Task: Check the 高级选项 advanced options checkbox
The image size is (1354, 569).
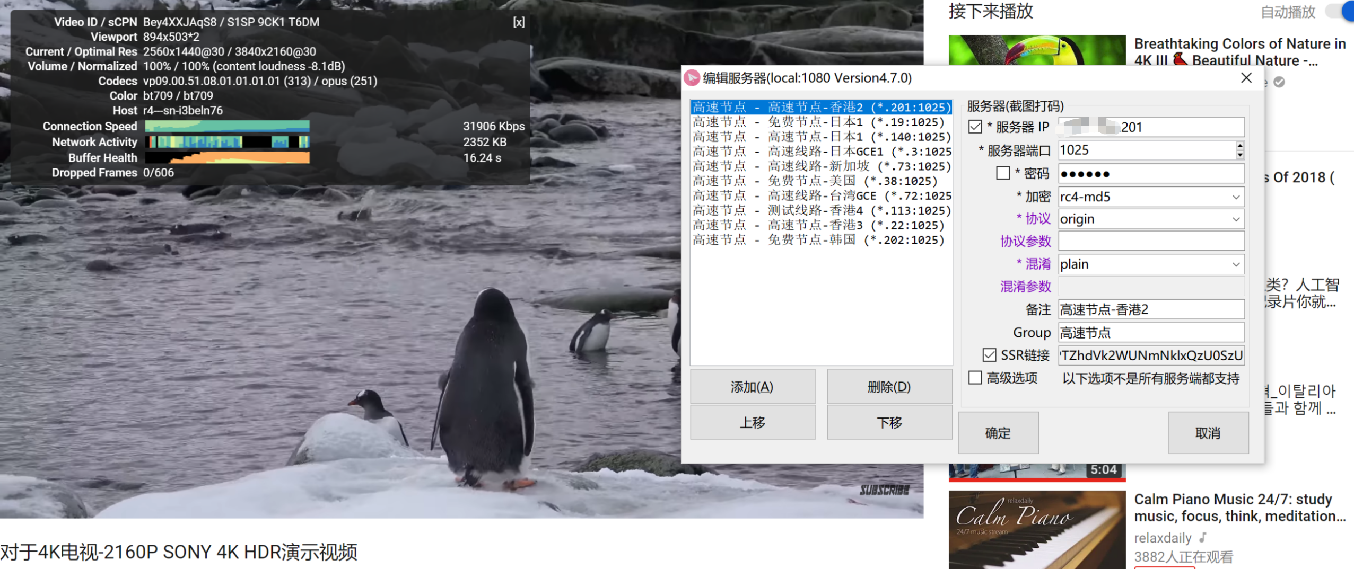Action: point(976,378)
